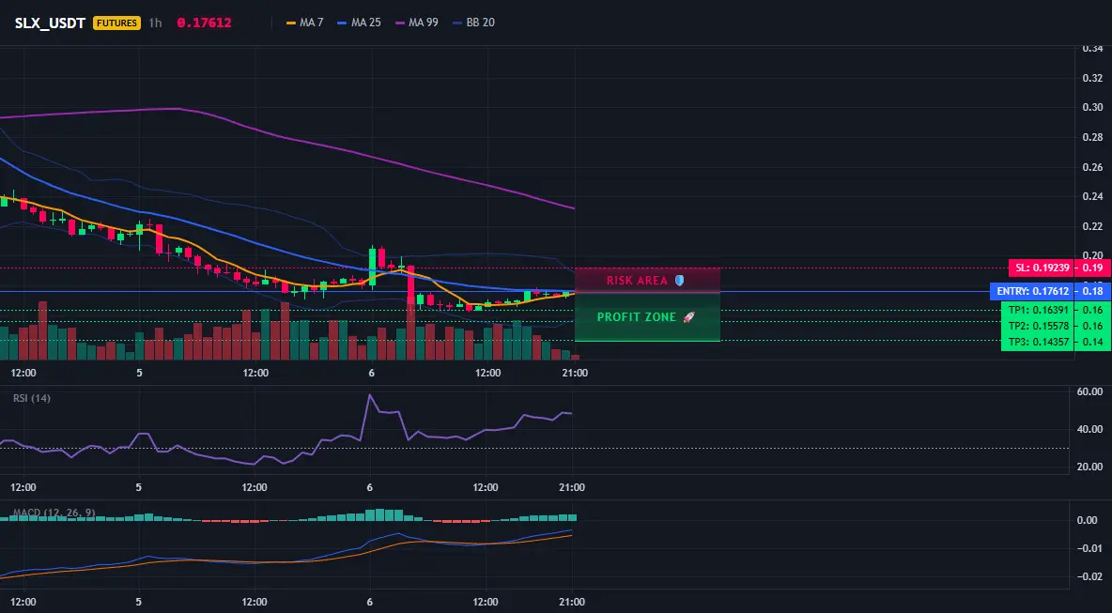Click the purple MA 99 legend marker
The width and height of the screenshot is (1112, 613).
pos(400,23)
